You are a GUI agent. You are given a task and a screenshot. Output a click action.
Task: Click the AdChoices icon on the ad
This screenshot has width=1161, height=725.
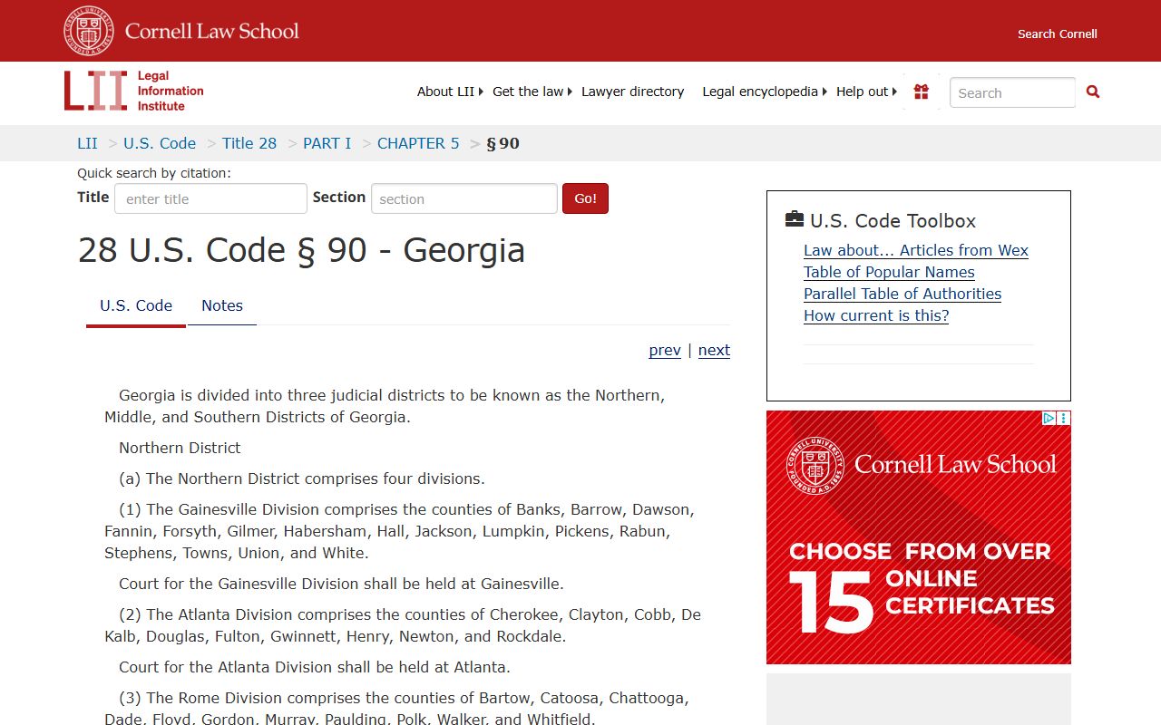click(x=1049, y=418)
